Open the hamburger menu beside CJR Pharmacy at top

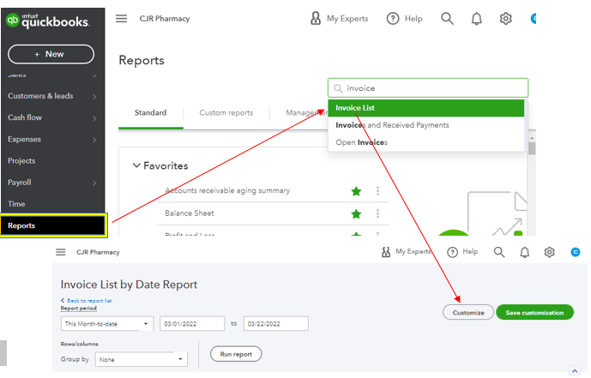(x=121, y=19)
